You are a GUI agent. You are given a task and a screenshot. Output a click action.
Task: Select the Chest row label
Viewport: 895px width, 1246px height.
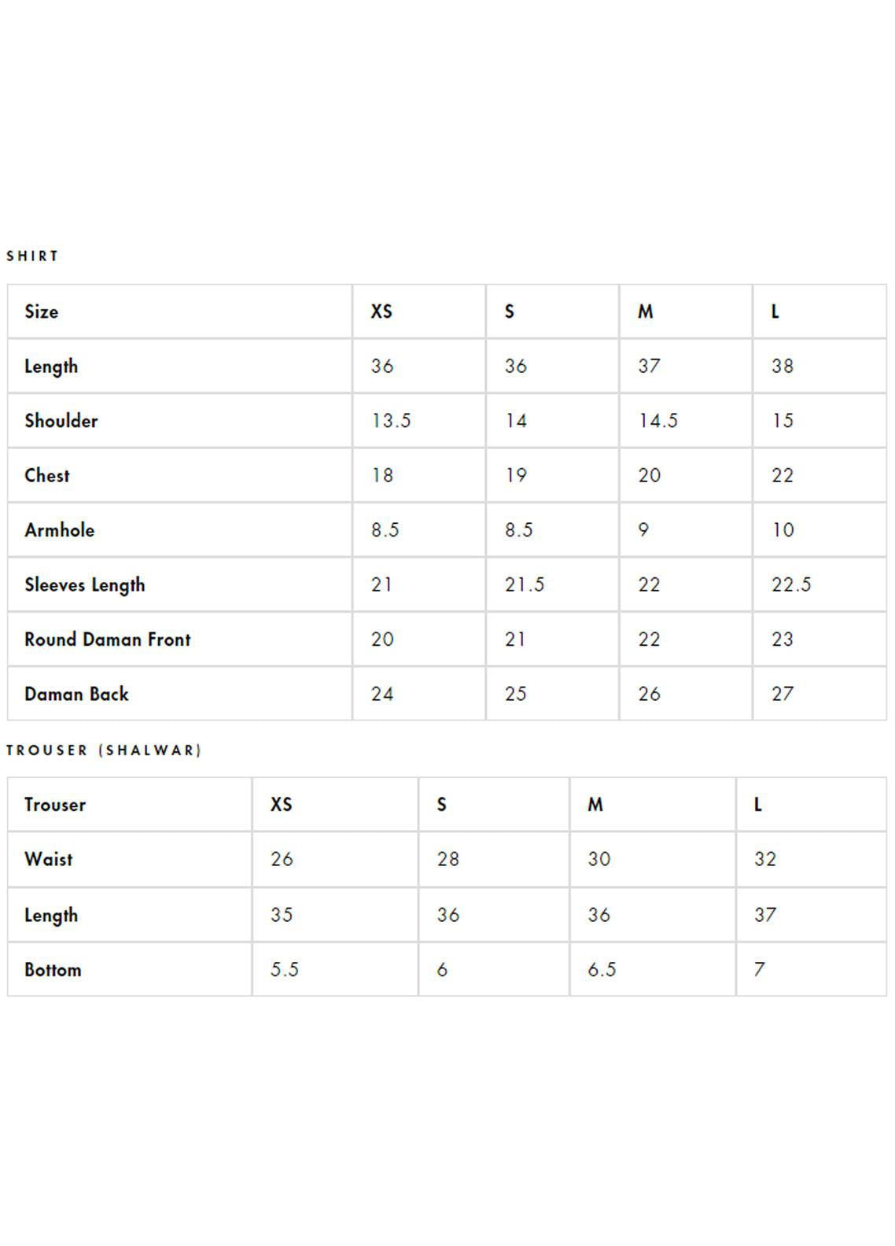click(x=47, y=476)
